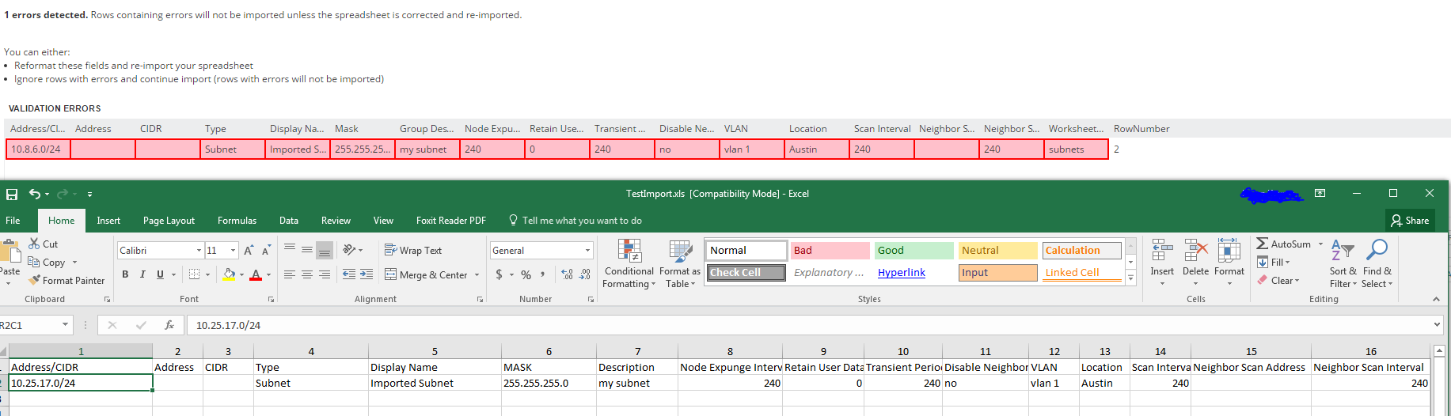Toggle Bold formatting
Image resolution: width=1451 pixels, height=416 pixels.
(125, 274)
